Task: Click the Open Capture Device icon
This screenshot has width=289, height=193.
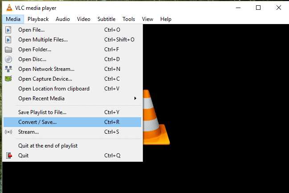Action: point(8,79)
